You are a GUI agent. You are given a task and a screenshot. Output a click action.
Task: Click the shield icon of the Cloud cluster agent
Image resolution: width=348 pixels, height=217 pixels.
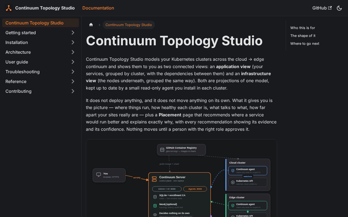coord(233,171)
